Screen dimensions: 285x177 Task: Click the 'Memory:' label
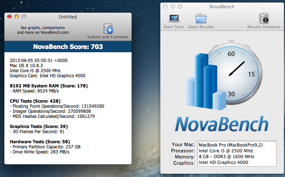185,157
